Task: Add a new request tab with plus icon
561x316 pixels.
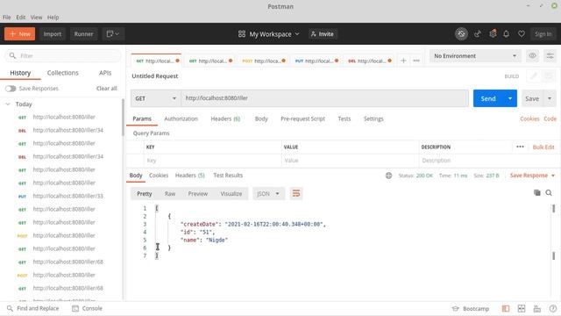Action: point(403,61)
